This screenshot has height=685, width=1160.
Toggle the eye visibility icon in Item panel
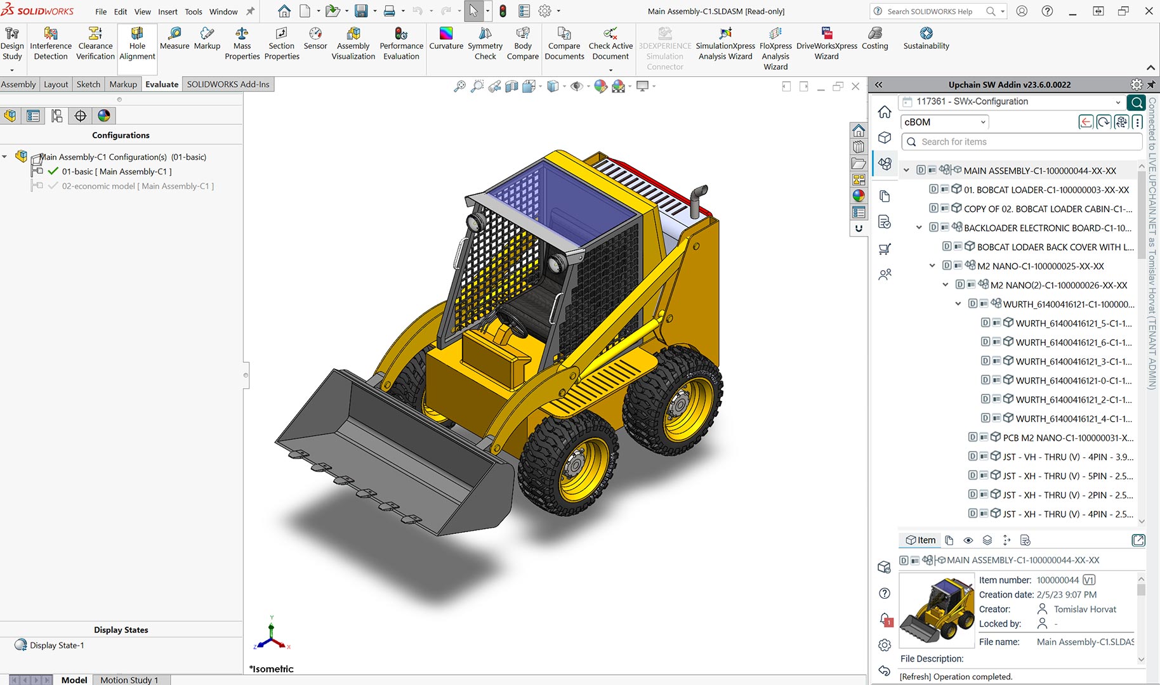[968, 540]
